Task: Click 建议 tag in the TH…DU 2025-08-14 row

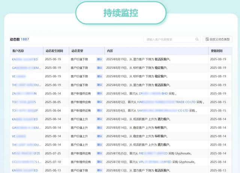Action: point(99,145)
